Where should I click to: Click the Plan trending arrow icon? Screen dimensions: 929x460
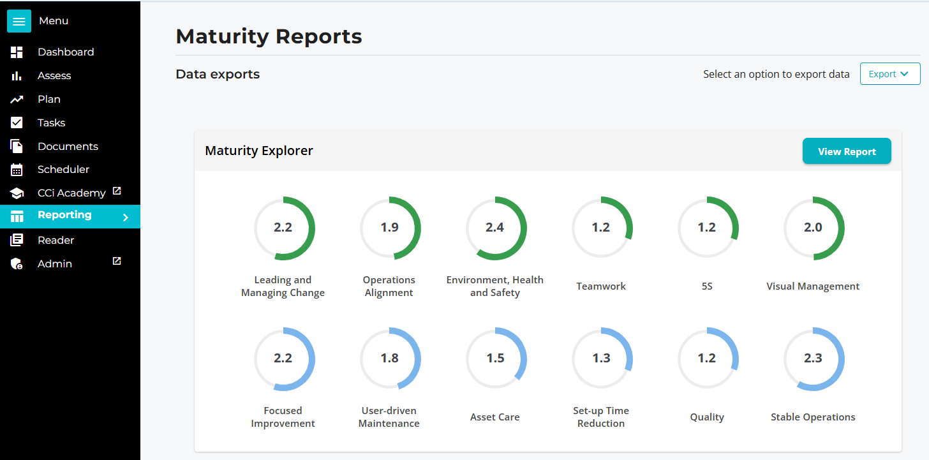point(17,100)
